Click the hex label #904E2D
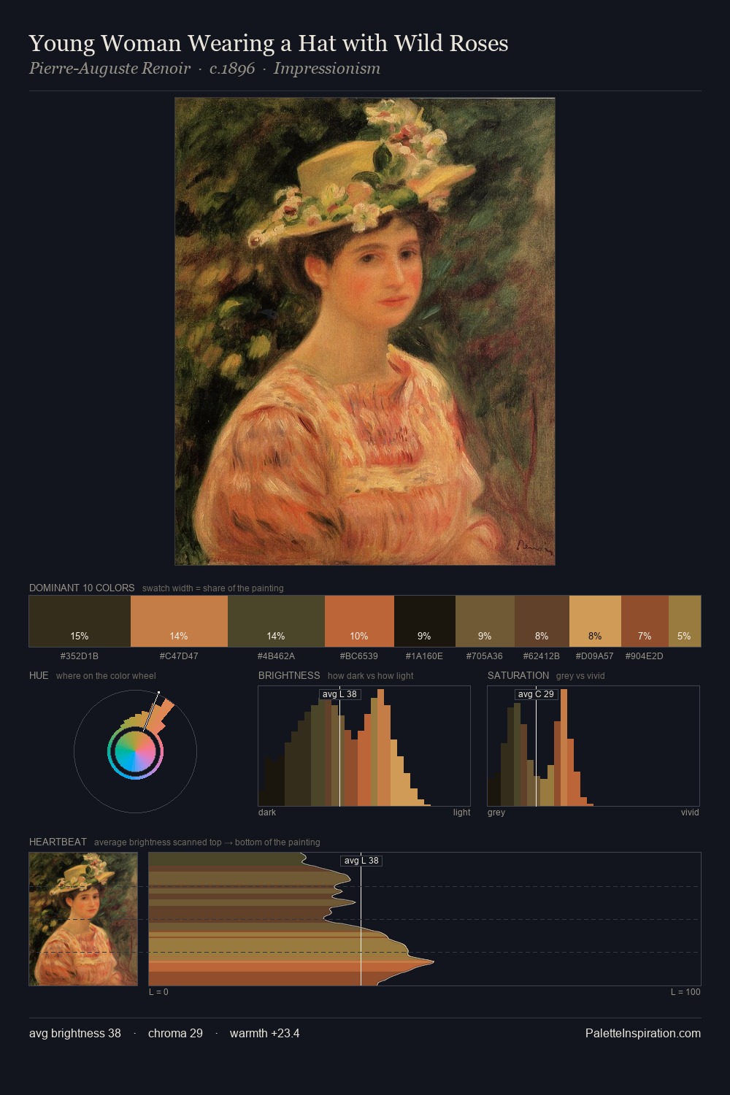Screen dimensions: 730x1095 tap(645, 656)
